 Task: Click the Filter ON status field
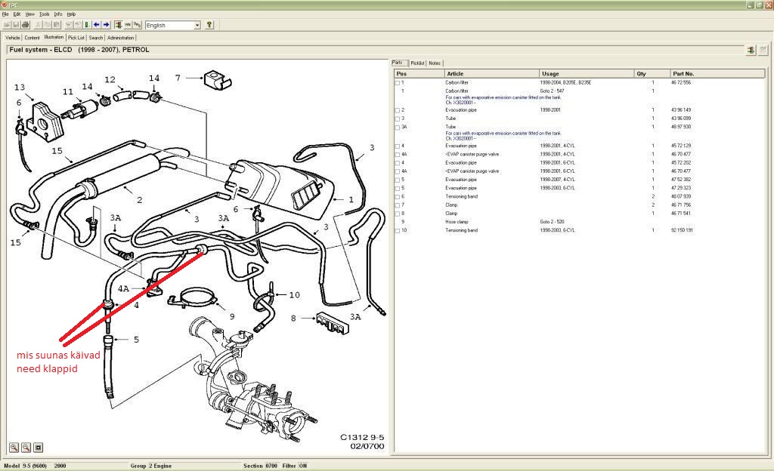[x=293, y=466]
